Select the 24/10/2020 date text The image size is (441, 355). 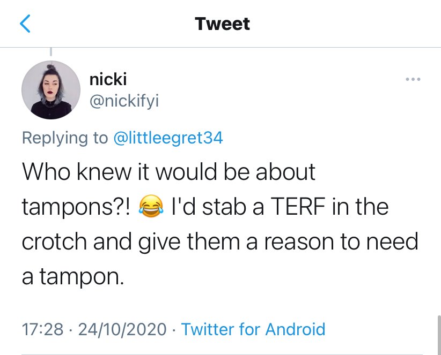point(122,329)
